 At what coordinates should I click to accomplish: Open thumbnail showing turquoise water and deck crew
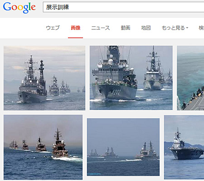coord(190,78)
